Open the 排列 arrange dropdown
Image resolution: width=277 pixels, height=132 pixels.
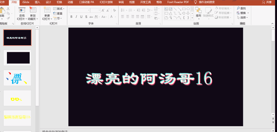(x=198, y=14)
